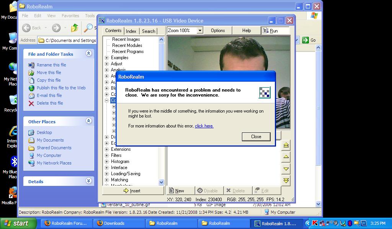Screen dimensions: 392x229
Task: Click the Explorer Up folder icon
Action: pos(75,27)
